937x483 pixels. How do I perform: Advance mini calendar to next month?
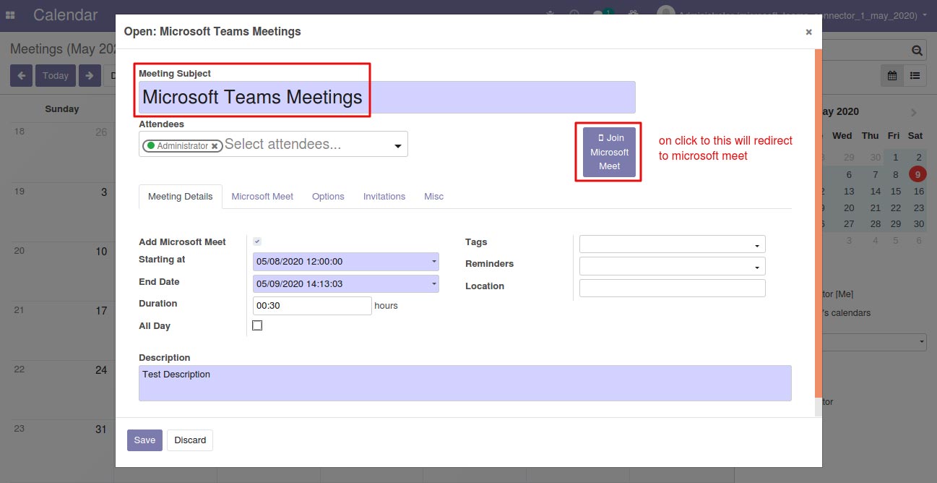pos(914,112)
